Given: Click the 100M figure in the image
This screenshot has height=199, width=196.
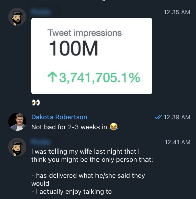Looking at the screenshot, I should point(73,48).
